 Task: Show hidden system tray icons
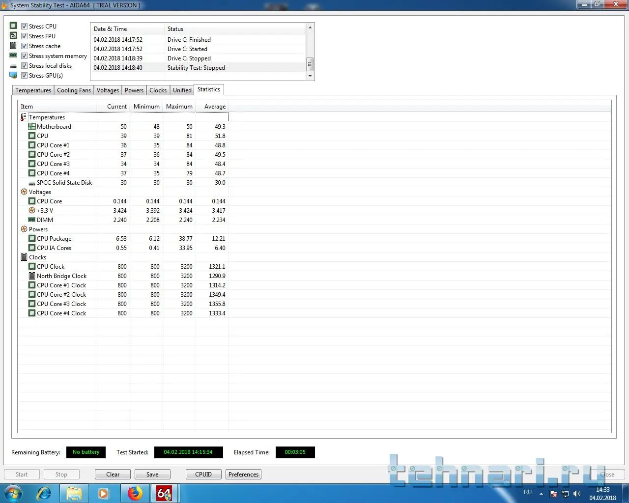click(x=542, y=494)
